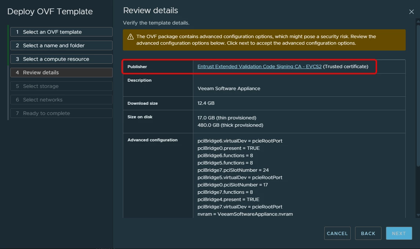Viewport: 420px width, 249px height.
Task: Click the 480.0 GB thick provisioned value
Action: coord(230,125)
